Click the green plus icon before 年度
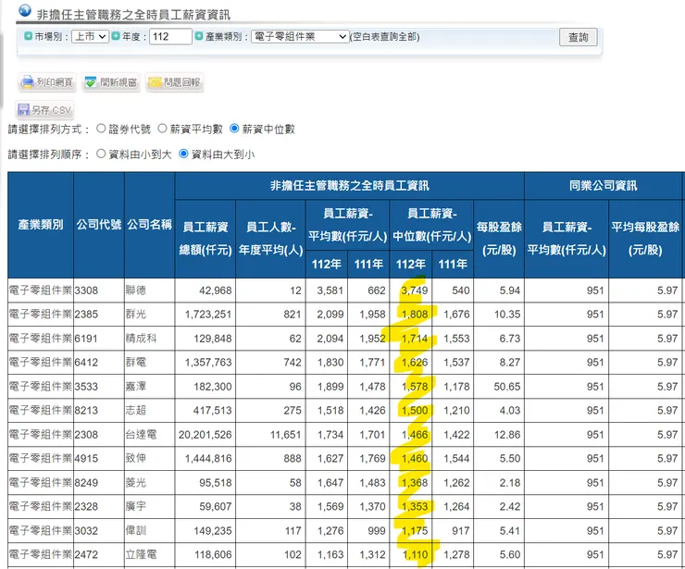Viewport: 685px width, 569px height. [x=116, y=37]
